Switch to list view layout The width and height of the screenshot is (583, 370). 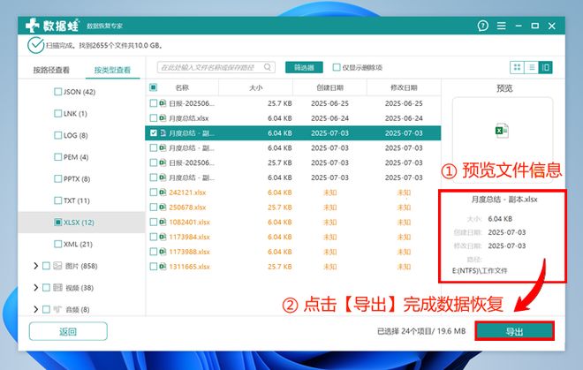pyautogui.click(x=531, y=67)
